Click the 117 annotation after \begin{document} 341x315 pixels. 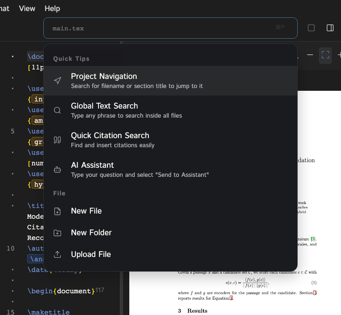pos(100,290)
